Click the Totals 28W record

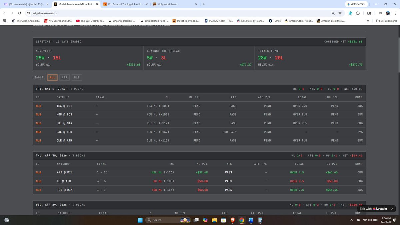point(263,58)
